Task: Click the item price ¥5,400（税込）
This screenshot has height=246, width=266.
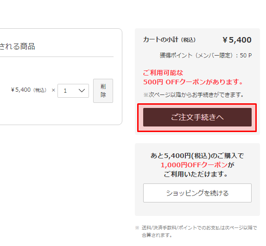Action: (29, 90)
